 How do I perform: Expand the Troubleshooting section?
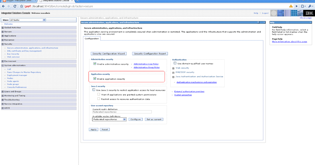coord(3,100)
